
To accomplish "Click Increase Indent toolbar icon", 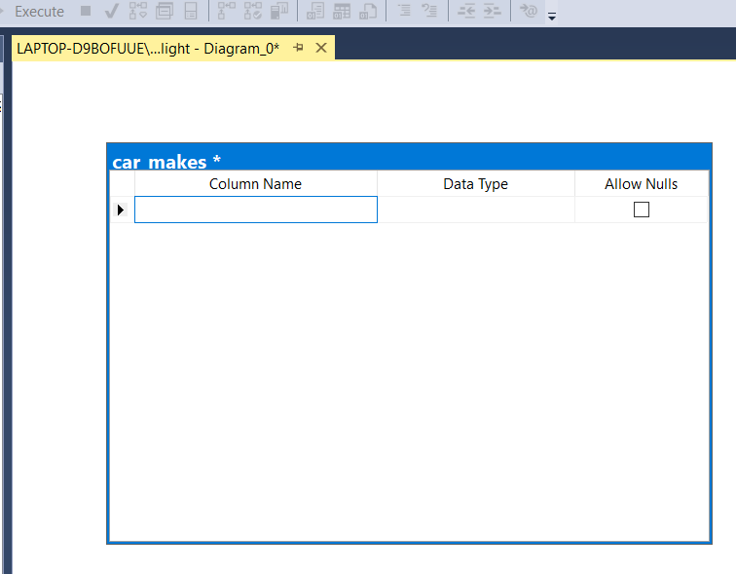I will tap(493, 12).
